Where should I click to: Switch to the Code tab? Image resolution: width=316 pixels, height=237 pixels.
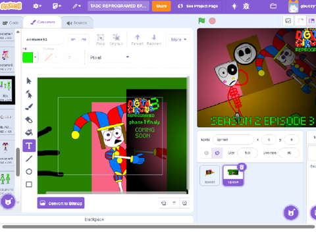point(11,23)
